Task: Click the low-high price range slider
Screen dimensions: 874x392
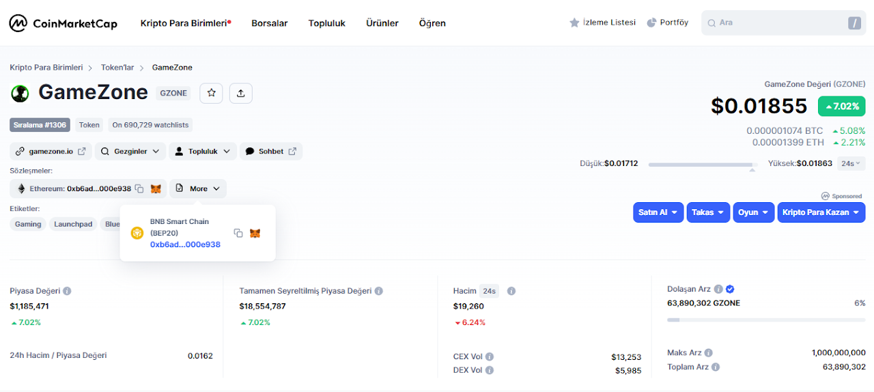Action: point(703,165)
